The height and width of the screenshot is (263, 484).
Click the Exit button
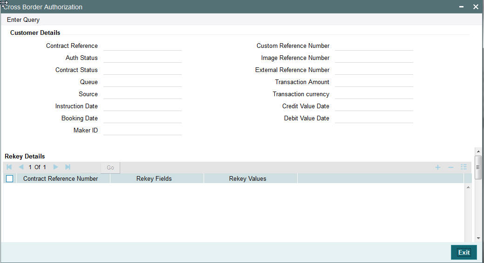tap(464, 252)
